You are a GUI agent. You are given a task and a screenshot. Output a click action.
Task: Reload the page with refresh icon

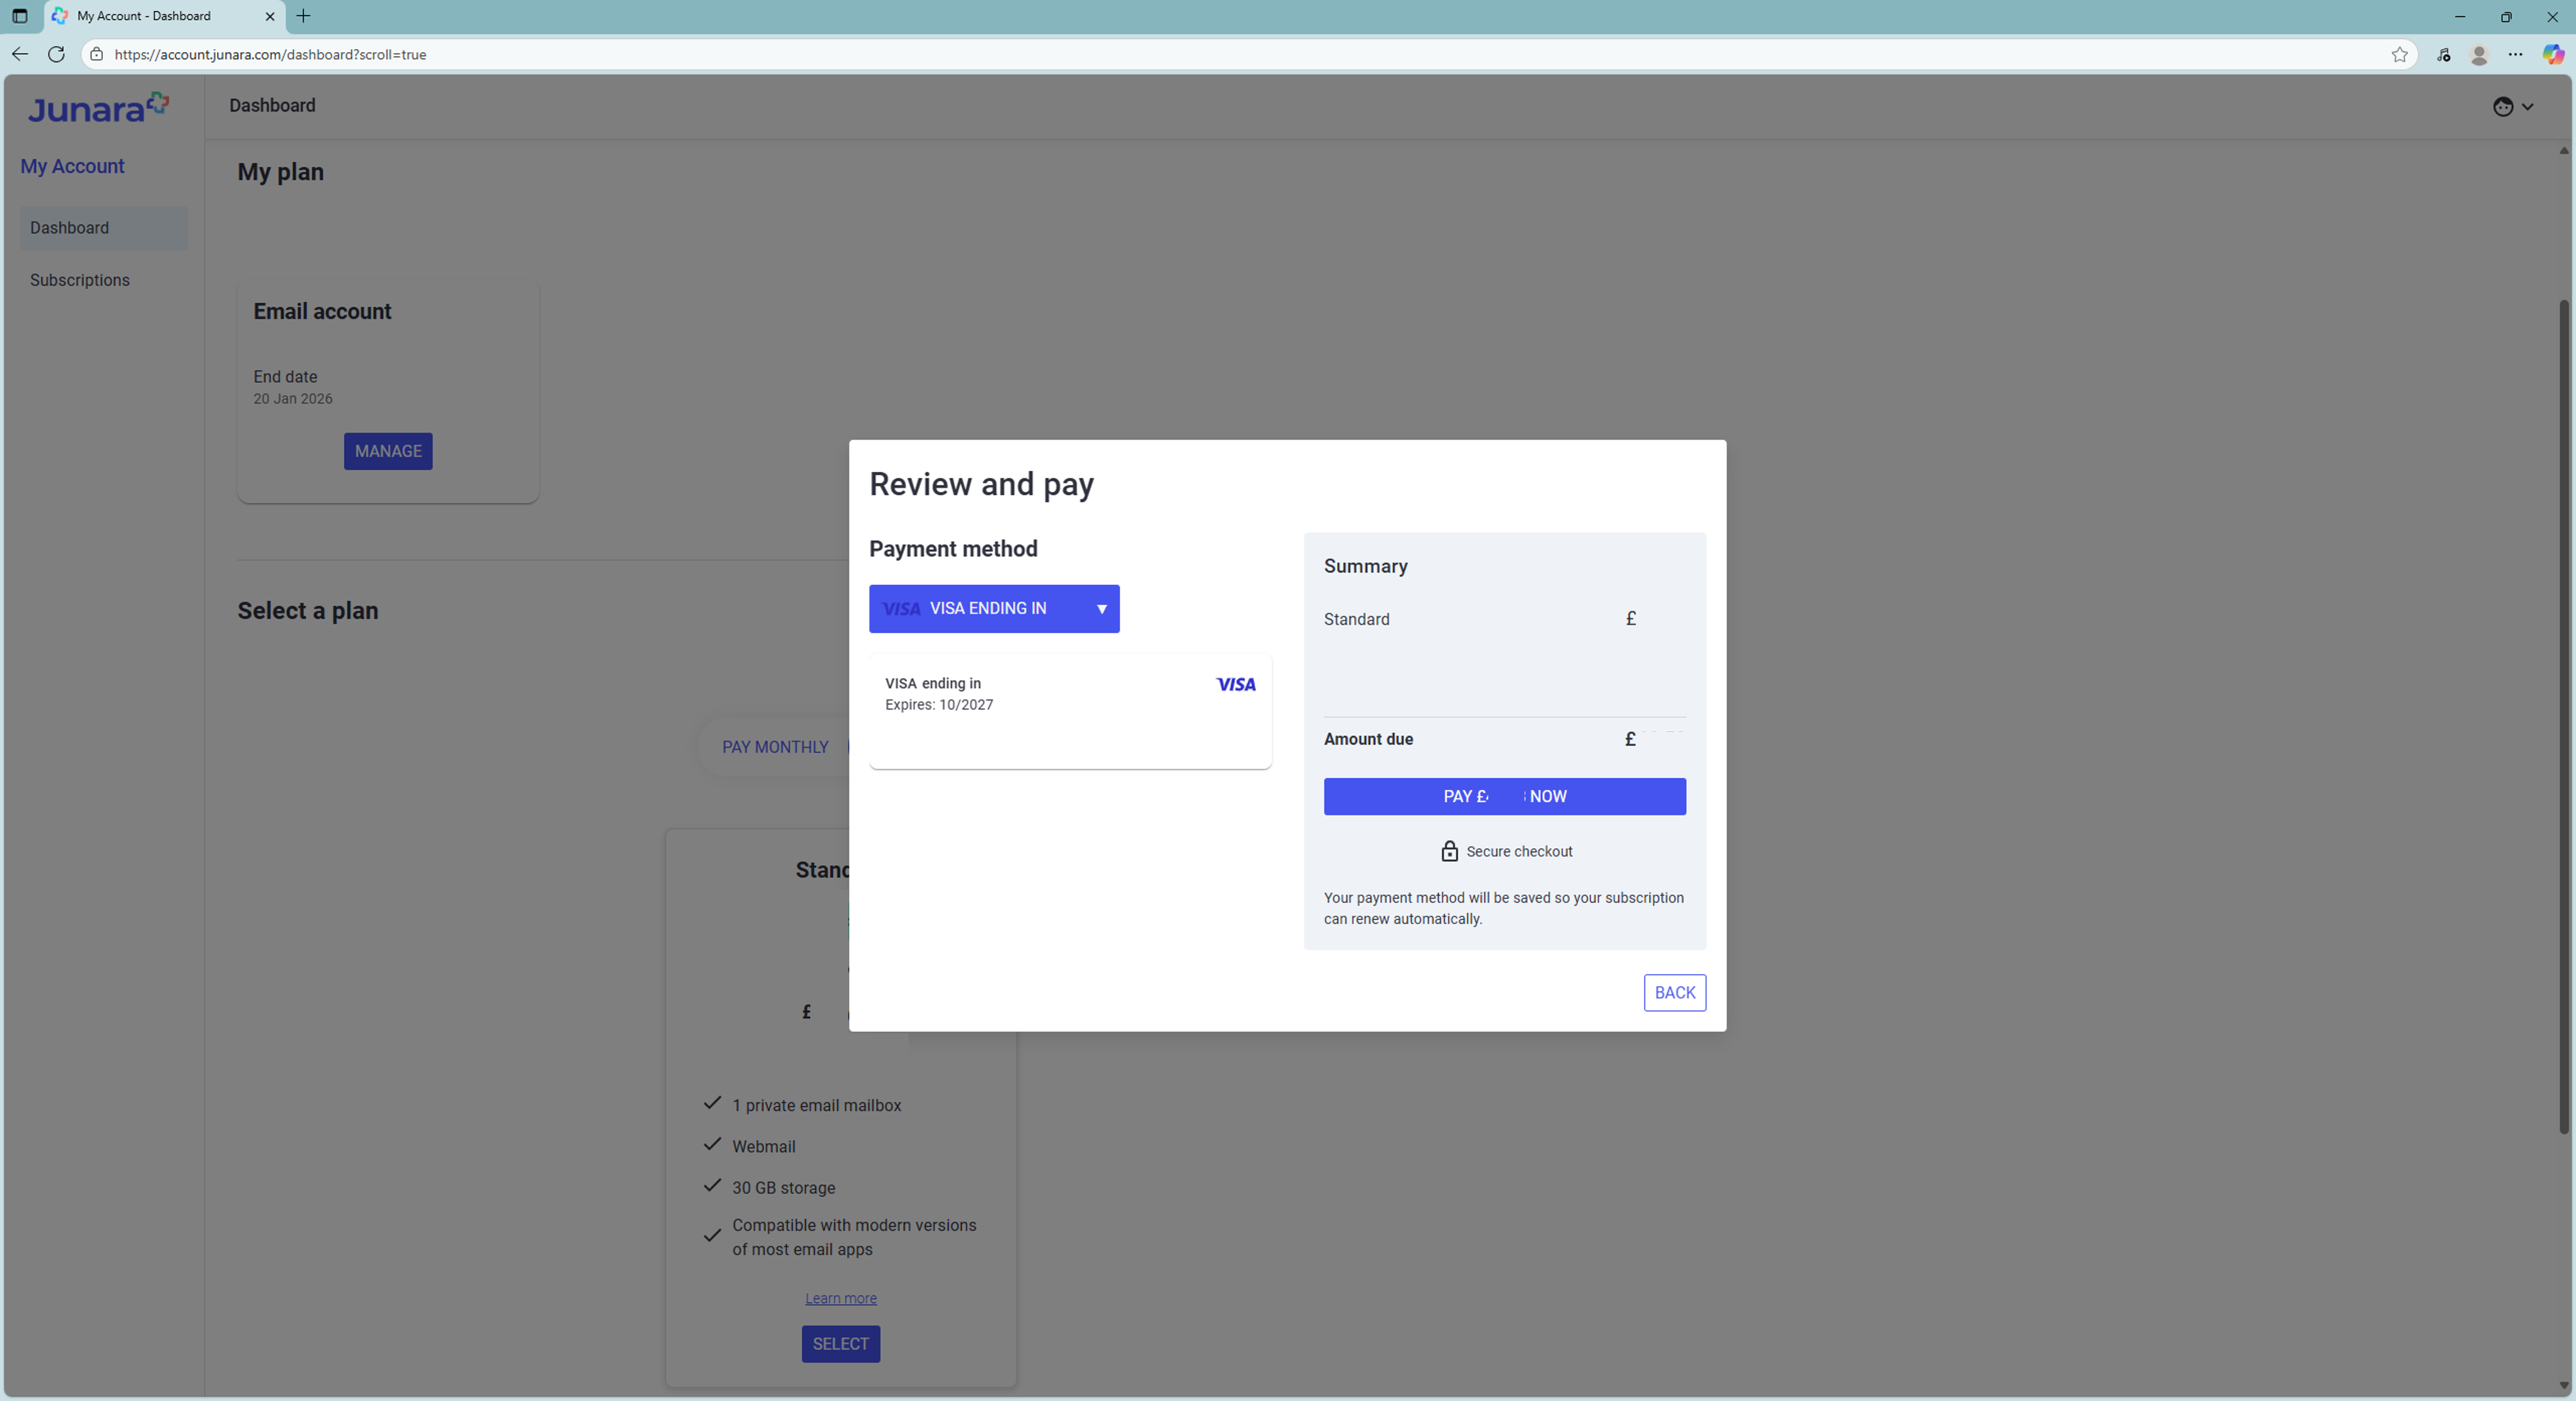point(56,54)
